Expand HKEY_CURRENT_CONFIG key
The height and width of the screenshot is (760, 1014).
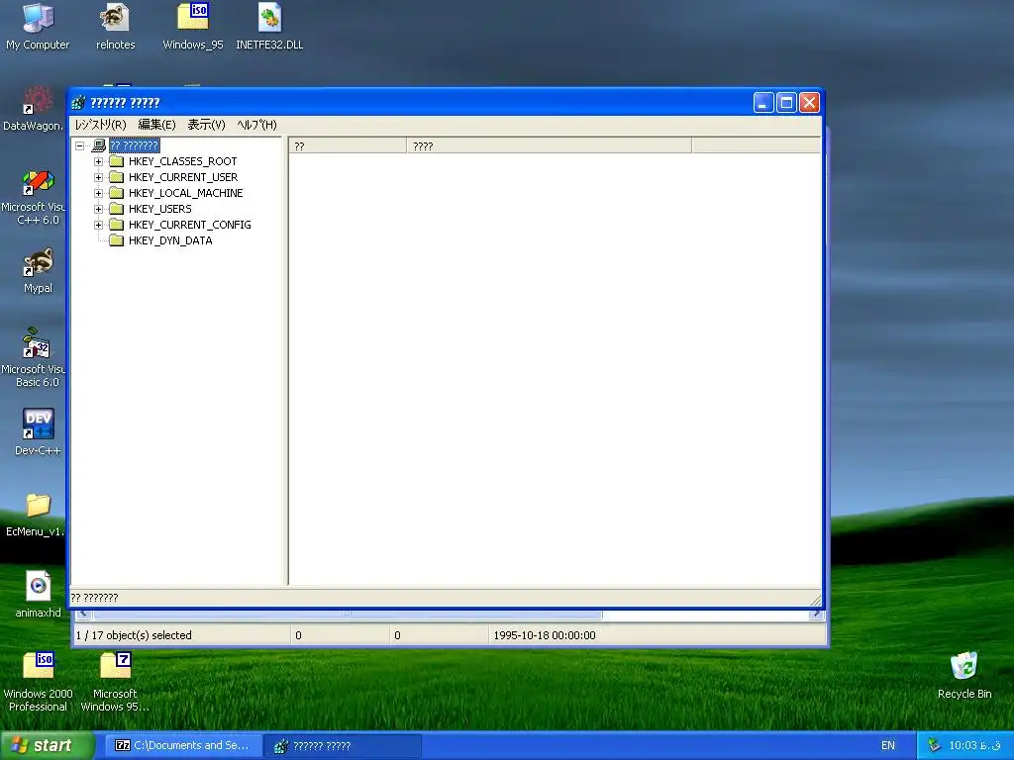pos(98,225)
